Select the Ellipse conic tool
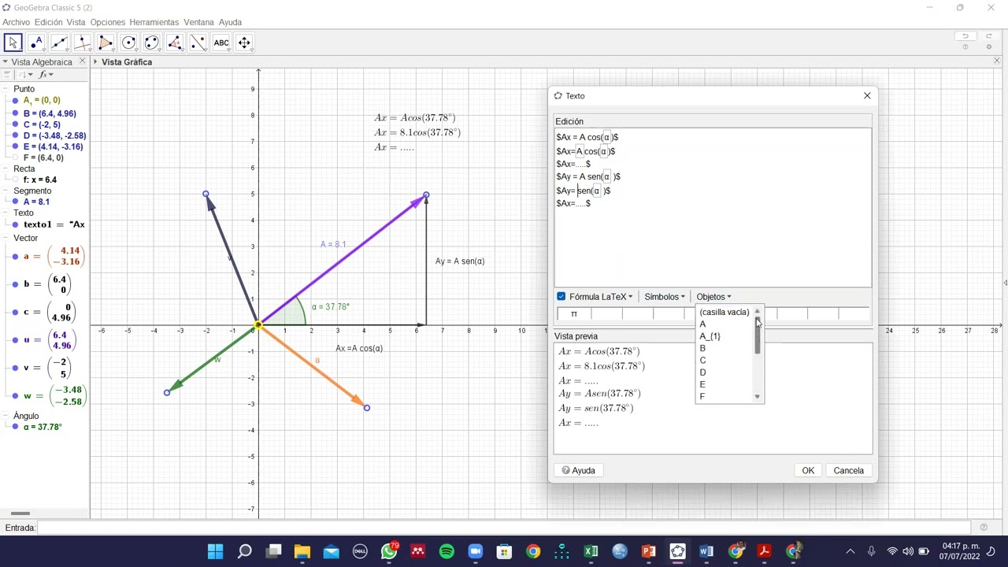The image size is (1008, 567). pos(152,43)
